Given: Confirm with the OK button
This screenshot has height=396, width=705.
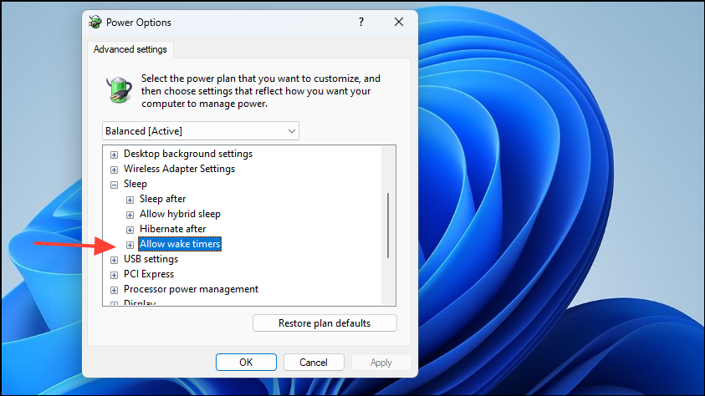Looking at the screenshot, I should pyautogui.click(x=246, y=363).
